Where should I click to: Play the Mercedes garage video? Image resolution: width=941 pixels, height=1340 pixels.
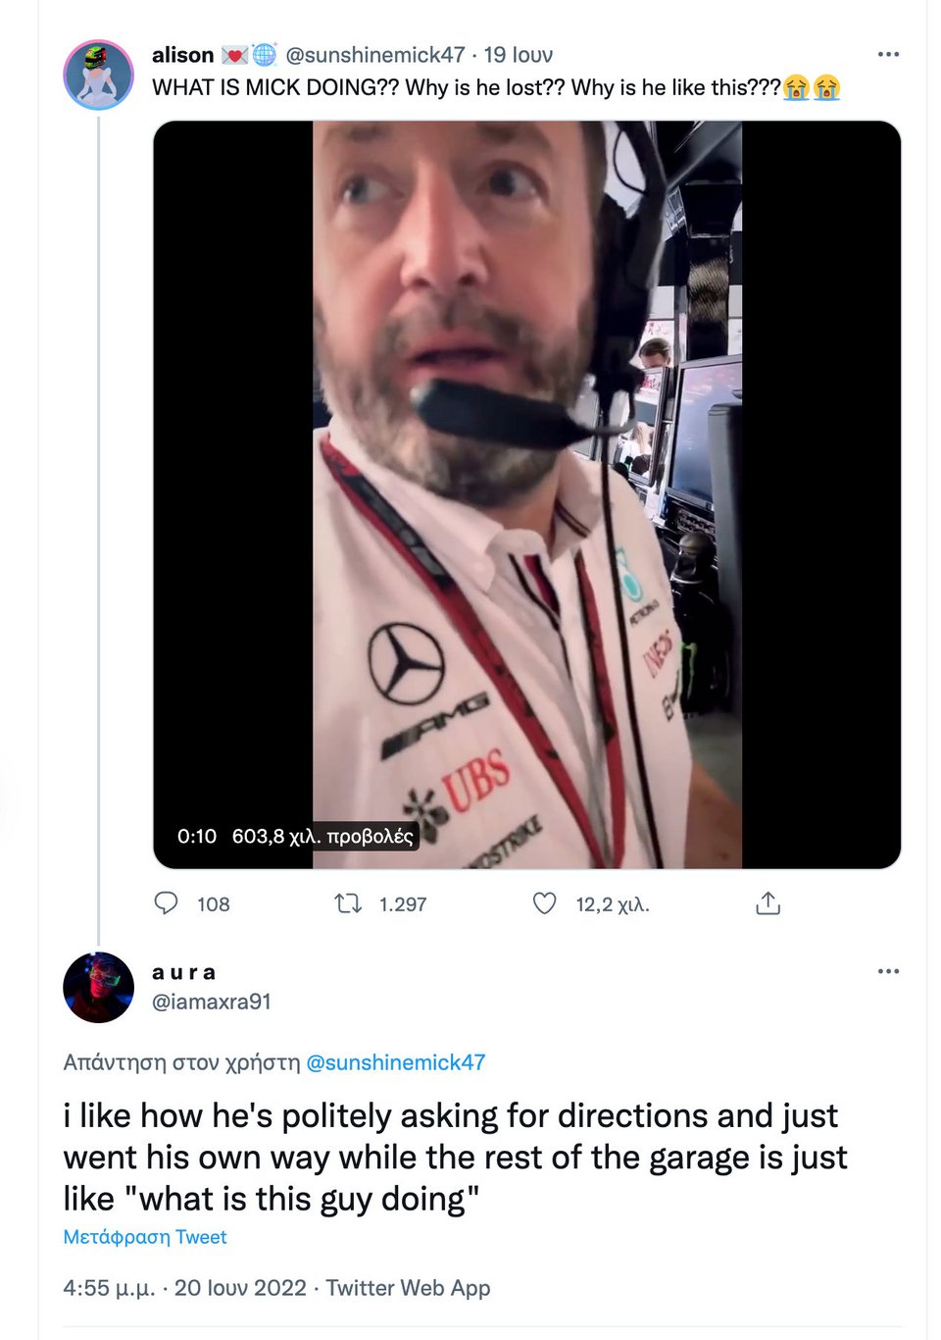point(526,494)
